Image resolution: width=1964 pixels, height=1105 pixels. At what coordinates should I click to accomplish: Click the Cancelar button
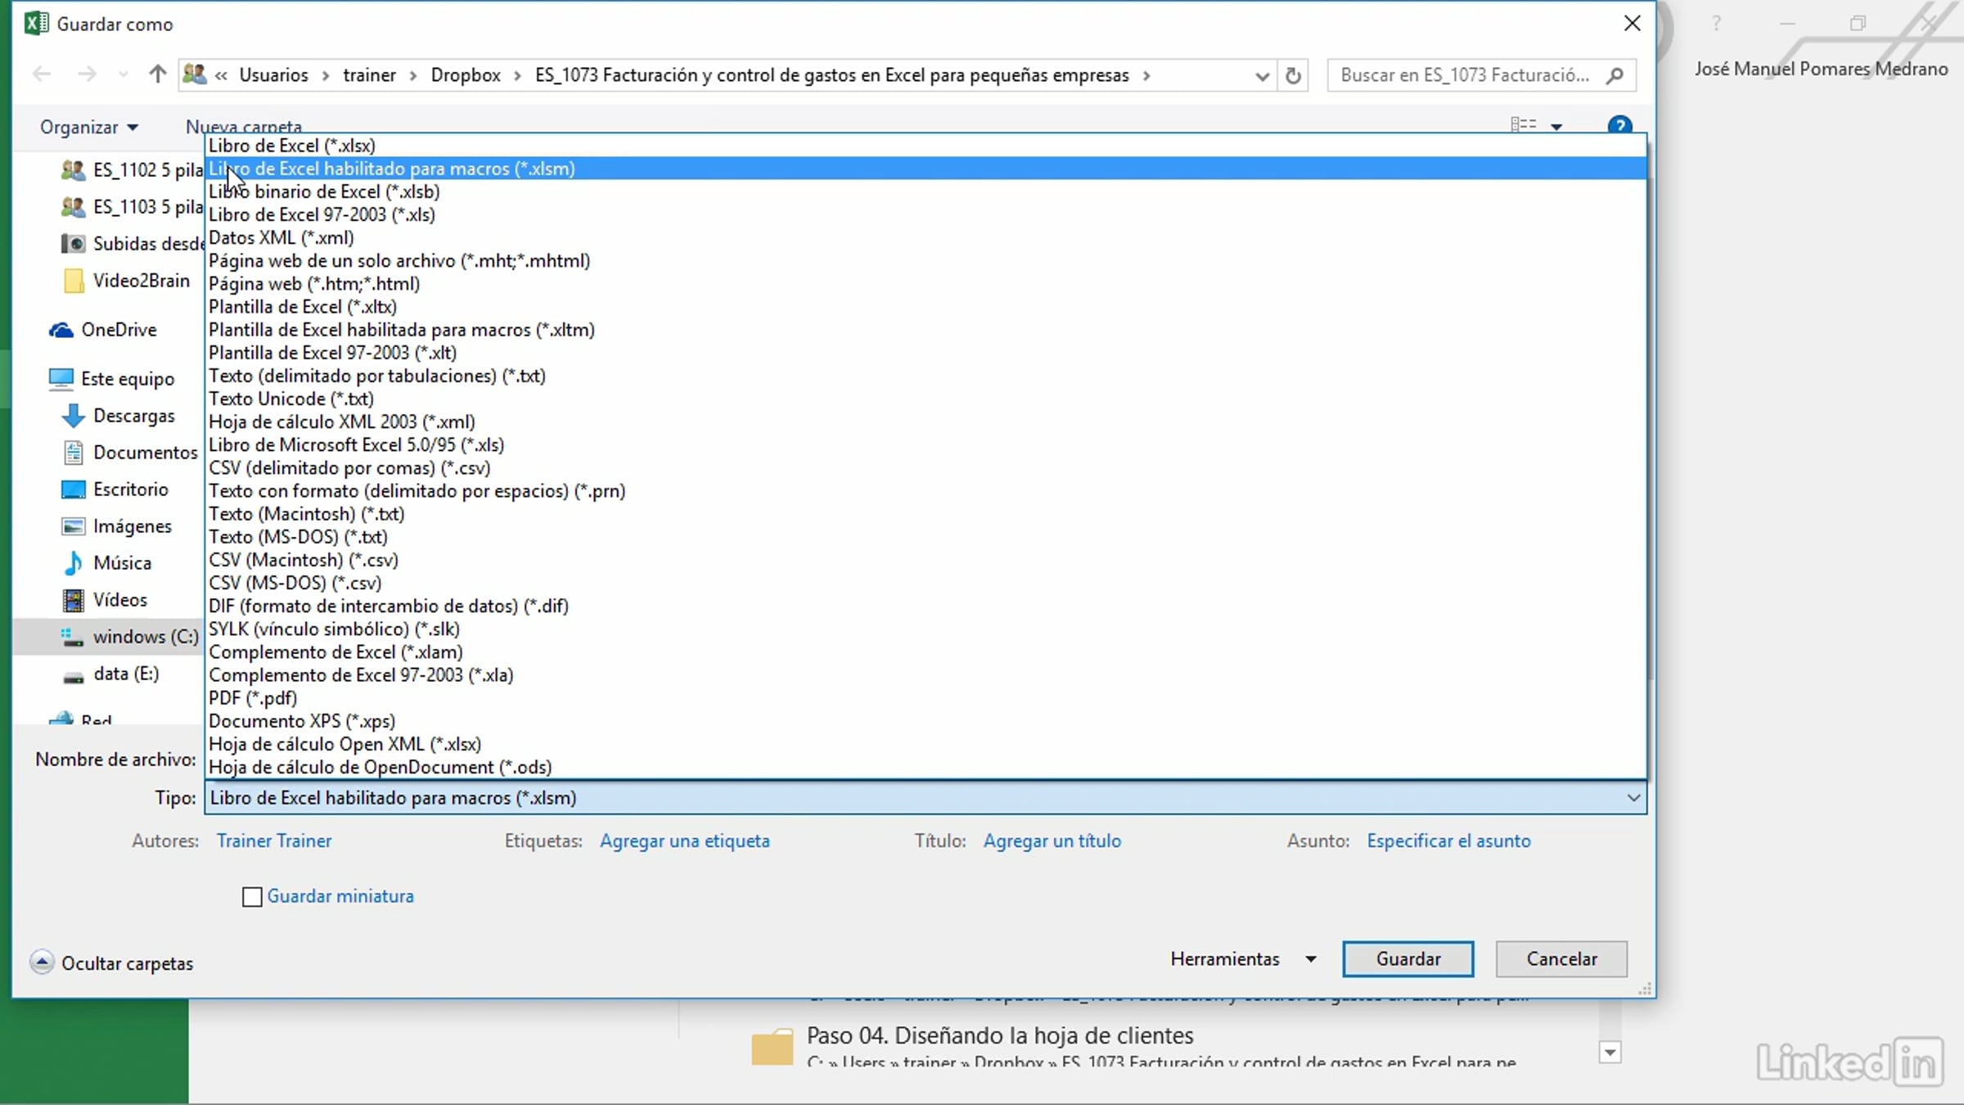(1561, 958)
